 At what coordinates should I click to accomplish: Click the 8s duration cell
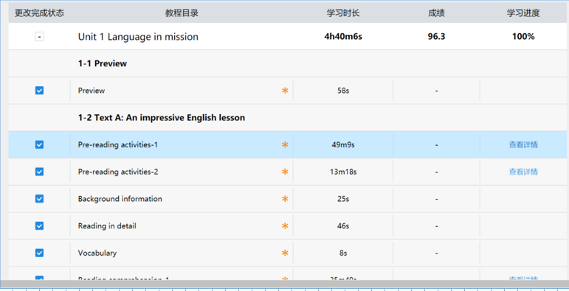click(x=343, y=253)
